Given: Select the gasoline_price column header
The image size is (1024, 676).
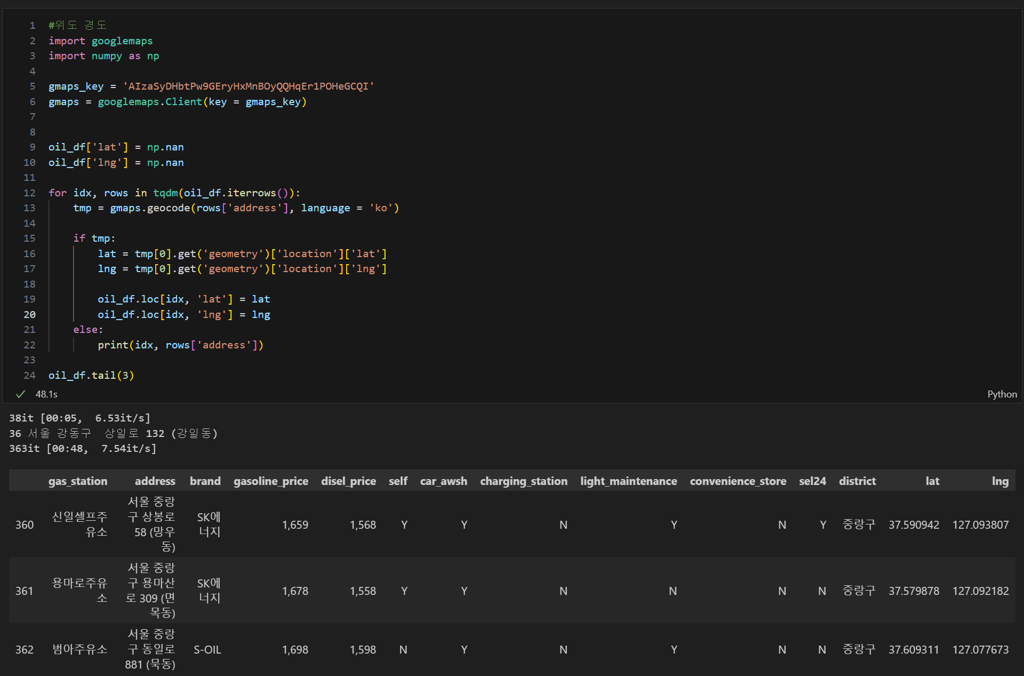Looking at the screenshot, I should (x=270, y=481).
